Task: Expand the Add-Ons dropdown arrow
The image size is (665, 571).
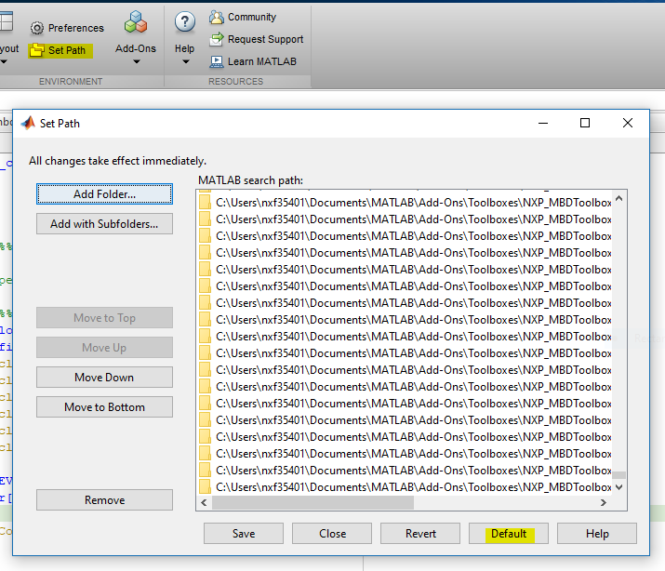Action: click(136, 62)
